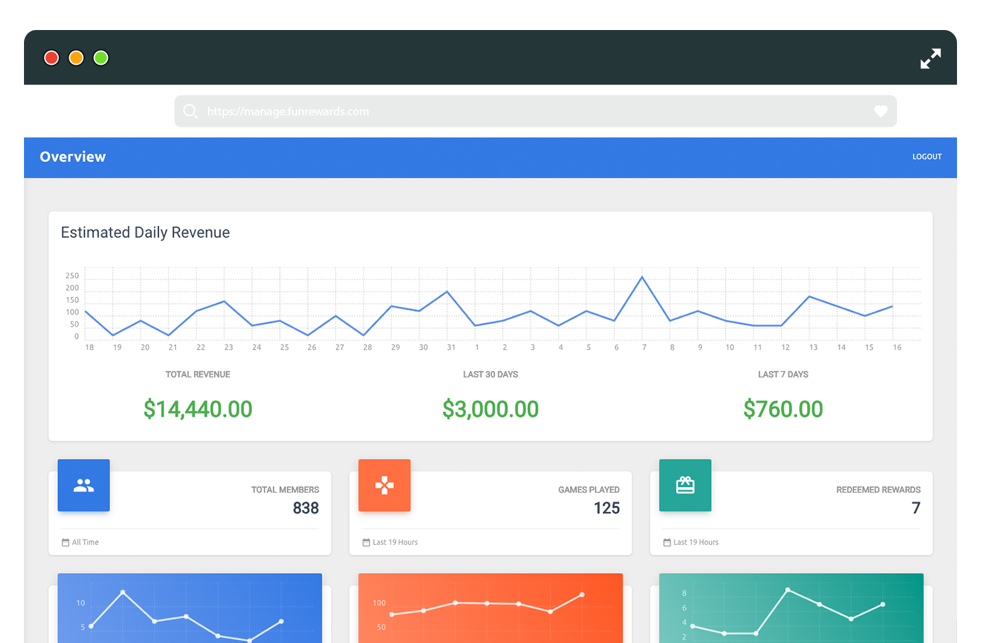Screen dimensions: 981x643
Task: Click the green window dot button
Action: click(101, 58)
